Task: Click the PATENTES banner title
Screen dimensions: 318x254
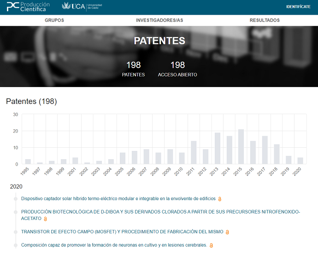Action: coord(159,40)
